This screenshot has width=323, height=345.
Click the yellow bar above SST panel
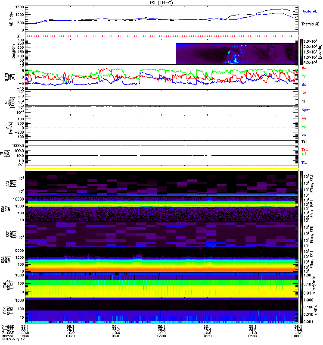click(x=162, y=168)
